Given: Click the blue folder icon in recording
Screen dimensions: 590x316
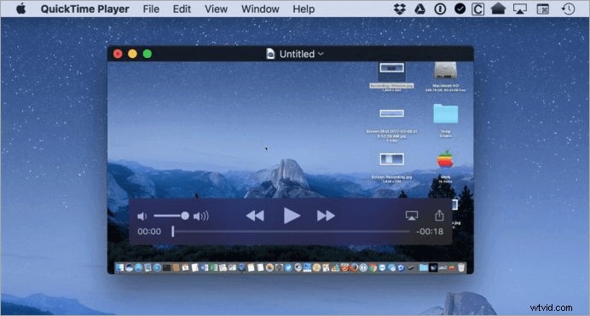Looking at the screenshot, I should [446, 113].
